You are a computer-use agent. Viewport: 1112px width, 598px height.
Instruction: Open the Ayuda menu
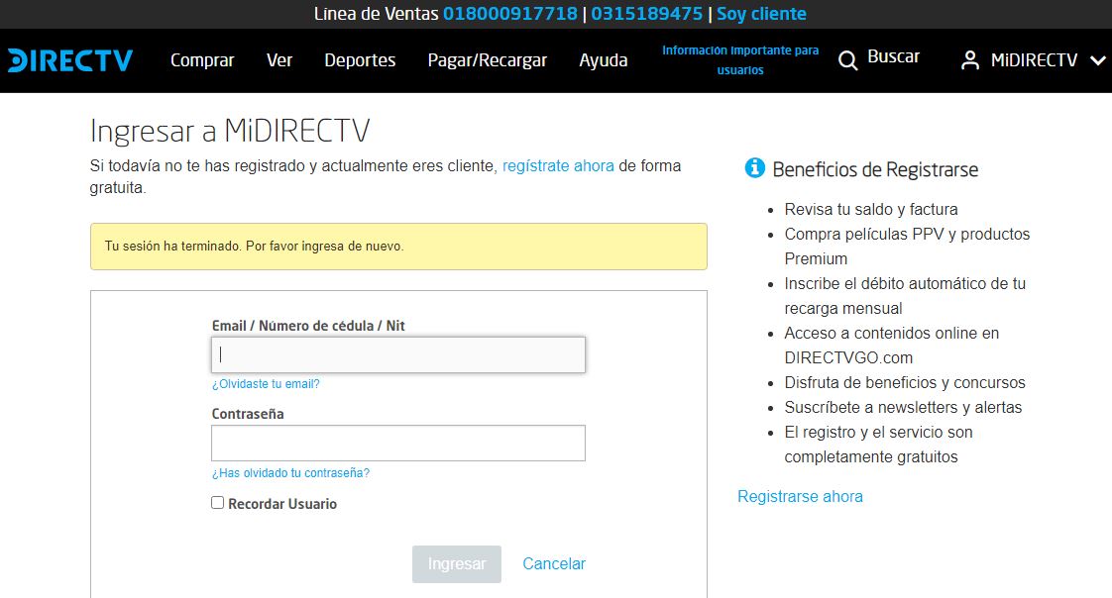point(604,60)
